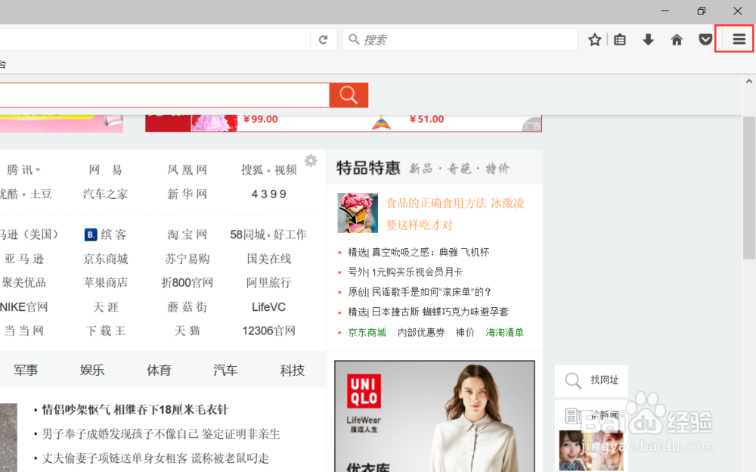This screenshot has width=756, height=472.
Task: Open the 蘑菇街 link
Action: tap(187, 307)
